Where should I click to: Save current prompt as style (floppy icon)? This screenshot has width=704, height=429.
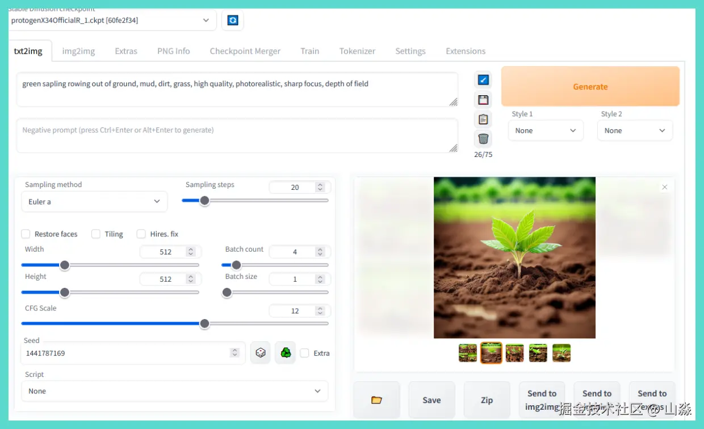tap(483, 100)
